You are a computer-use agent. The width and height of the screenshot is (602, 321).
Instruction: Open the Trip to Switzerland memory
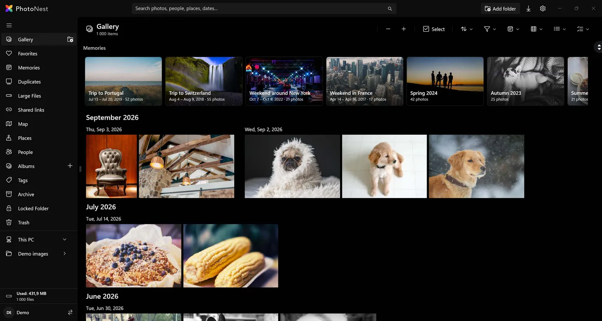[x=204, y=81]
